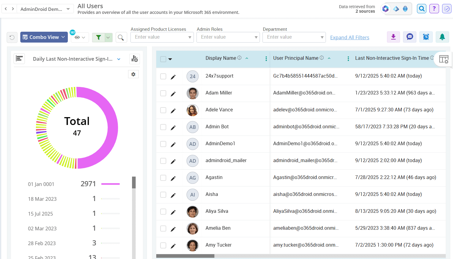Edit Adam Miller using the pencil icon
Image resolution: width=453 pixels, height=259 pixels.
pos(173,93)
